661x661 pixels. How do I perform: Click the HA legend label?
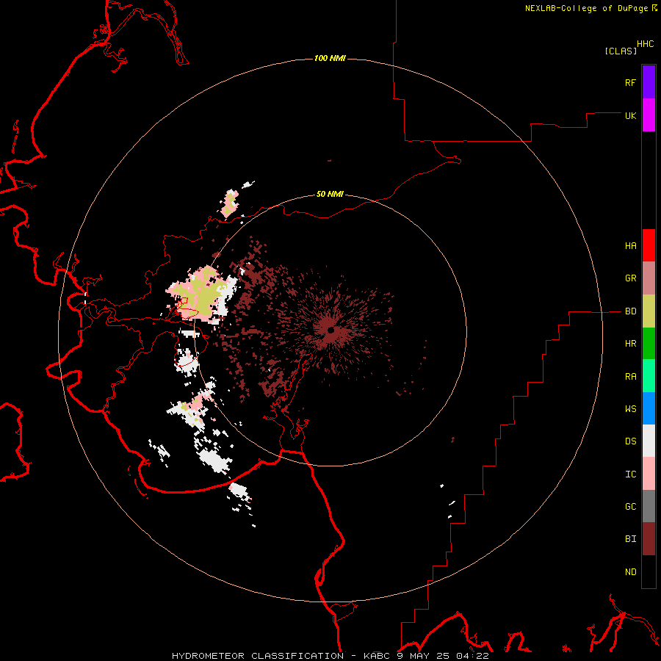[x=630, y=246]
